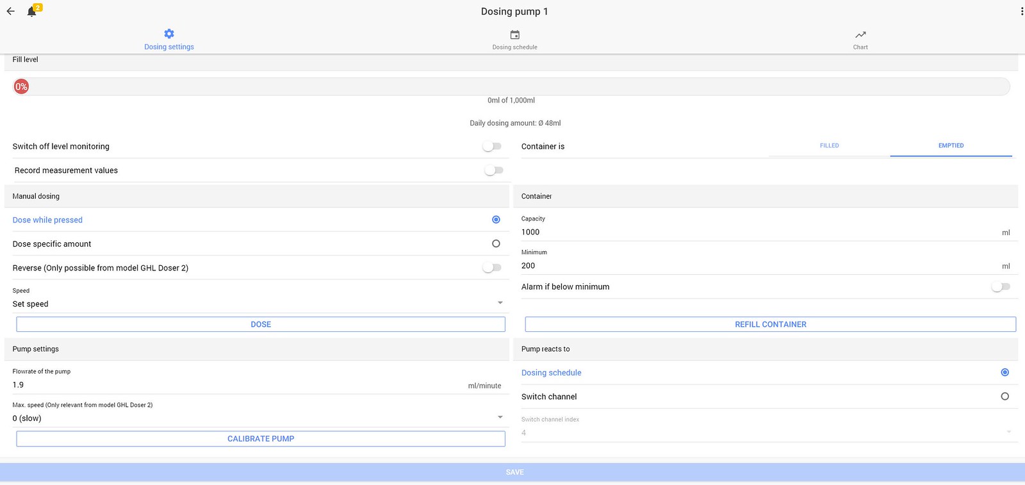Expand the Set speed dropdown
Viewport: 1025px width, 485px height.
point(258,304)
